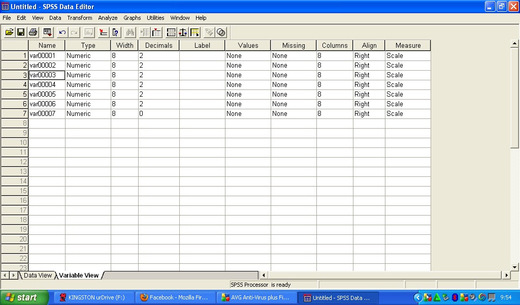
Task: Open the Dialog Recall toolbar icon
Action: tap(47, 32)
